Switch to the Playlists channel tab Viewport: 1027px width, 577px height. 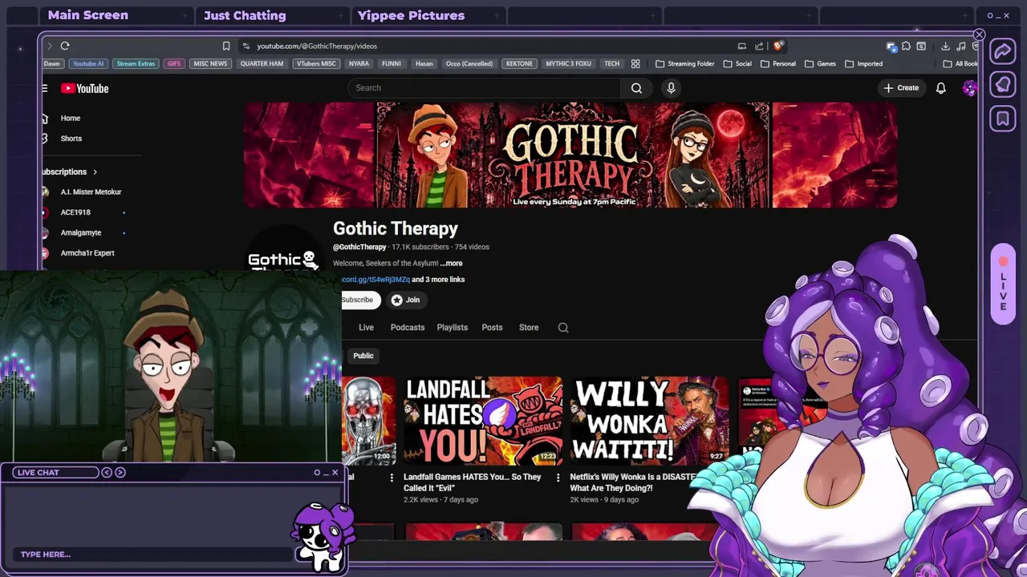[x=453, y=327]
